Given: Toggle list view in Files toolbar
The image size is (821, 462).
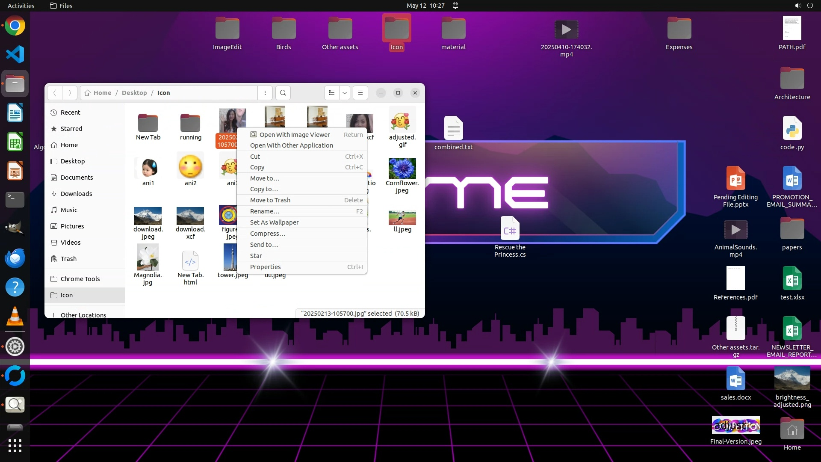Looking at the screenshot, I should tap(332, 93).
